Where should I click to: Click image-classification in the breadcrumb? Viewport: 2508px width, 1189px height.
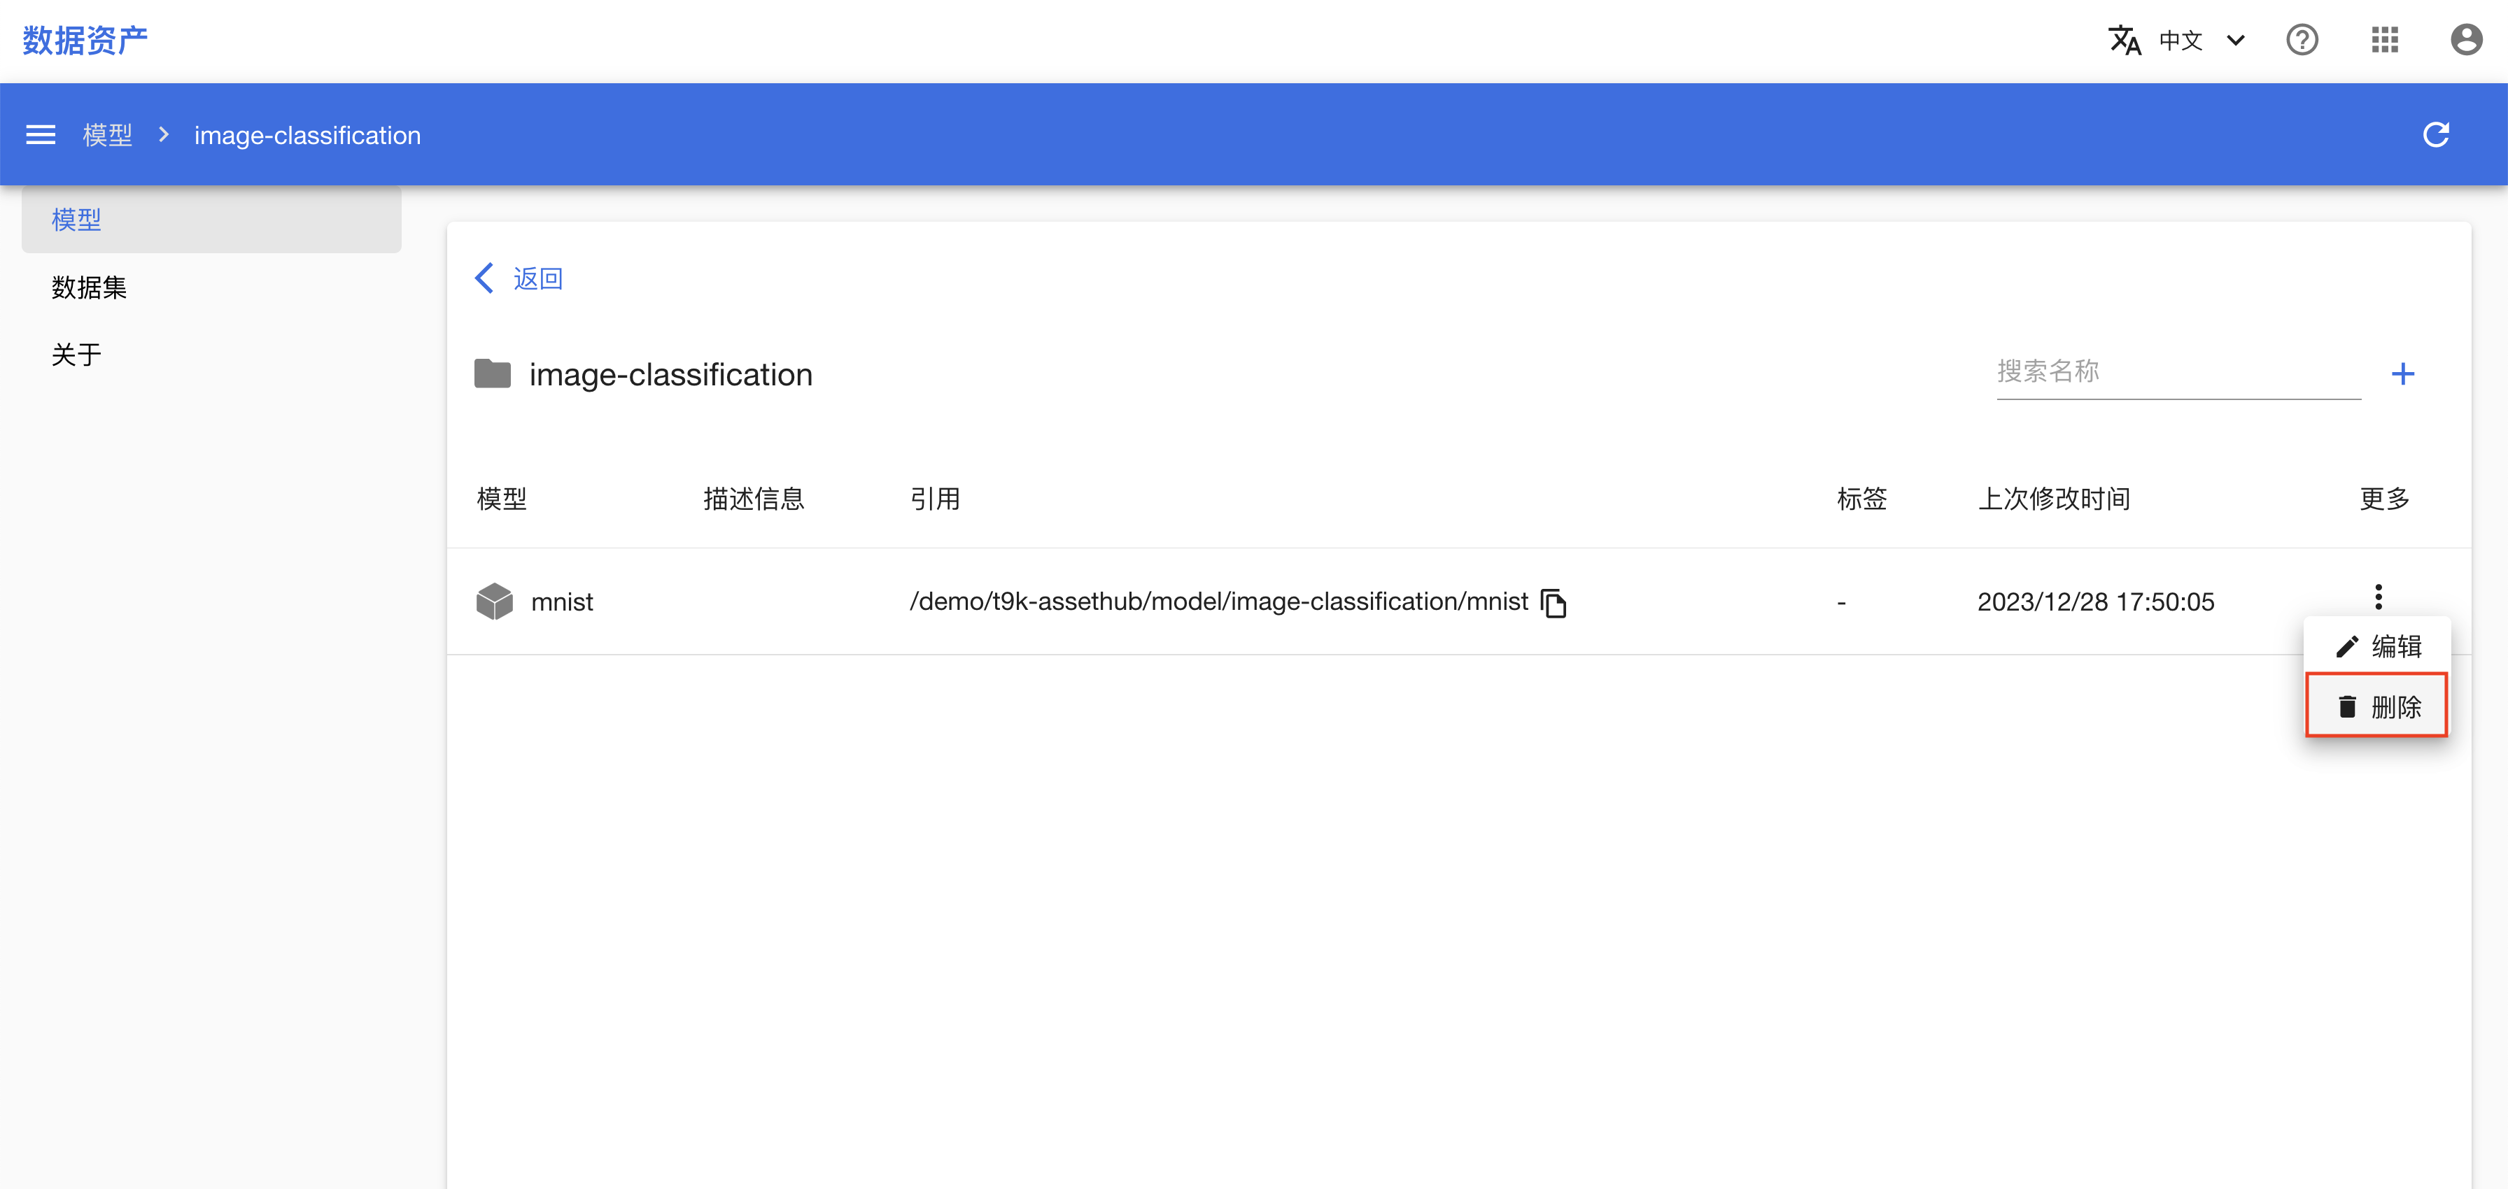pos(308,135)
